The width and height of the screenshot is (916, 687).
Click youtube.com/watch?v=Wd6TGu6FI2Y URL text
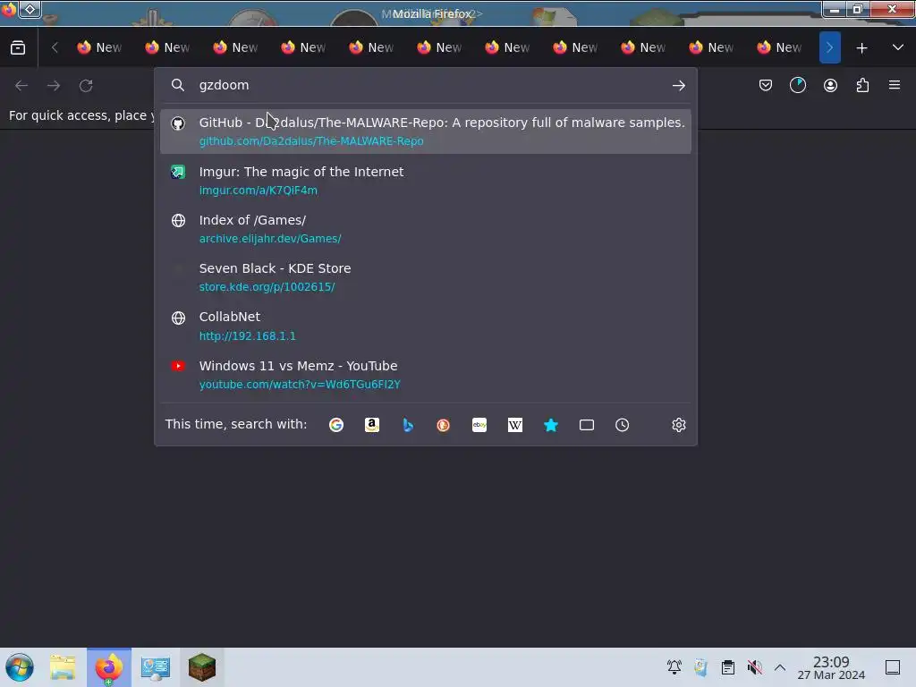300,385
